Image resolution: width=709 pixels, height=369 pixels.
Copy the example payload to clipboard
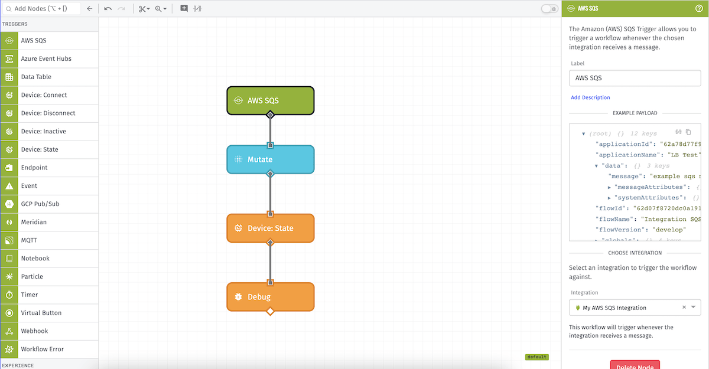(x=688, y=133)
